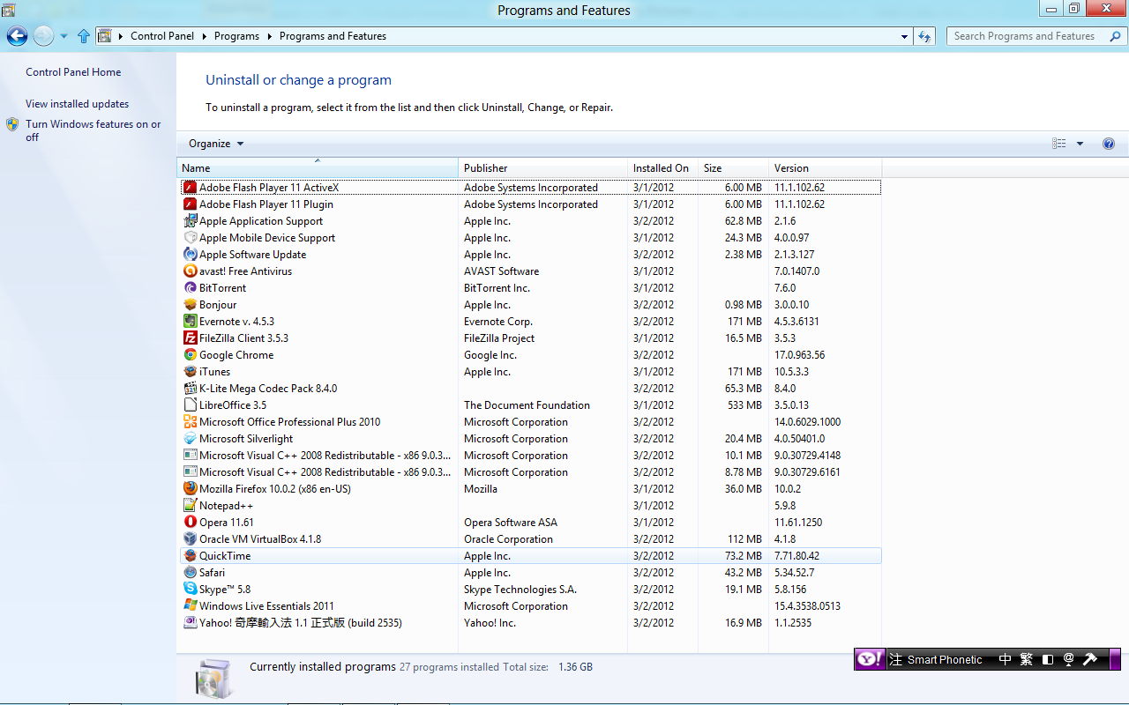
Task: Click the Yahoo icon on the IME bar
Action: [870, 659]
